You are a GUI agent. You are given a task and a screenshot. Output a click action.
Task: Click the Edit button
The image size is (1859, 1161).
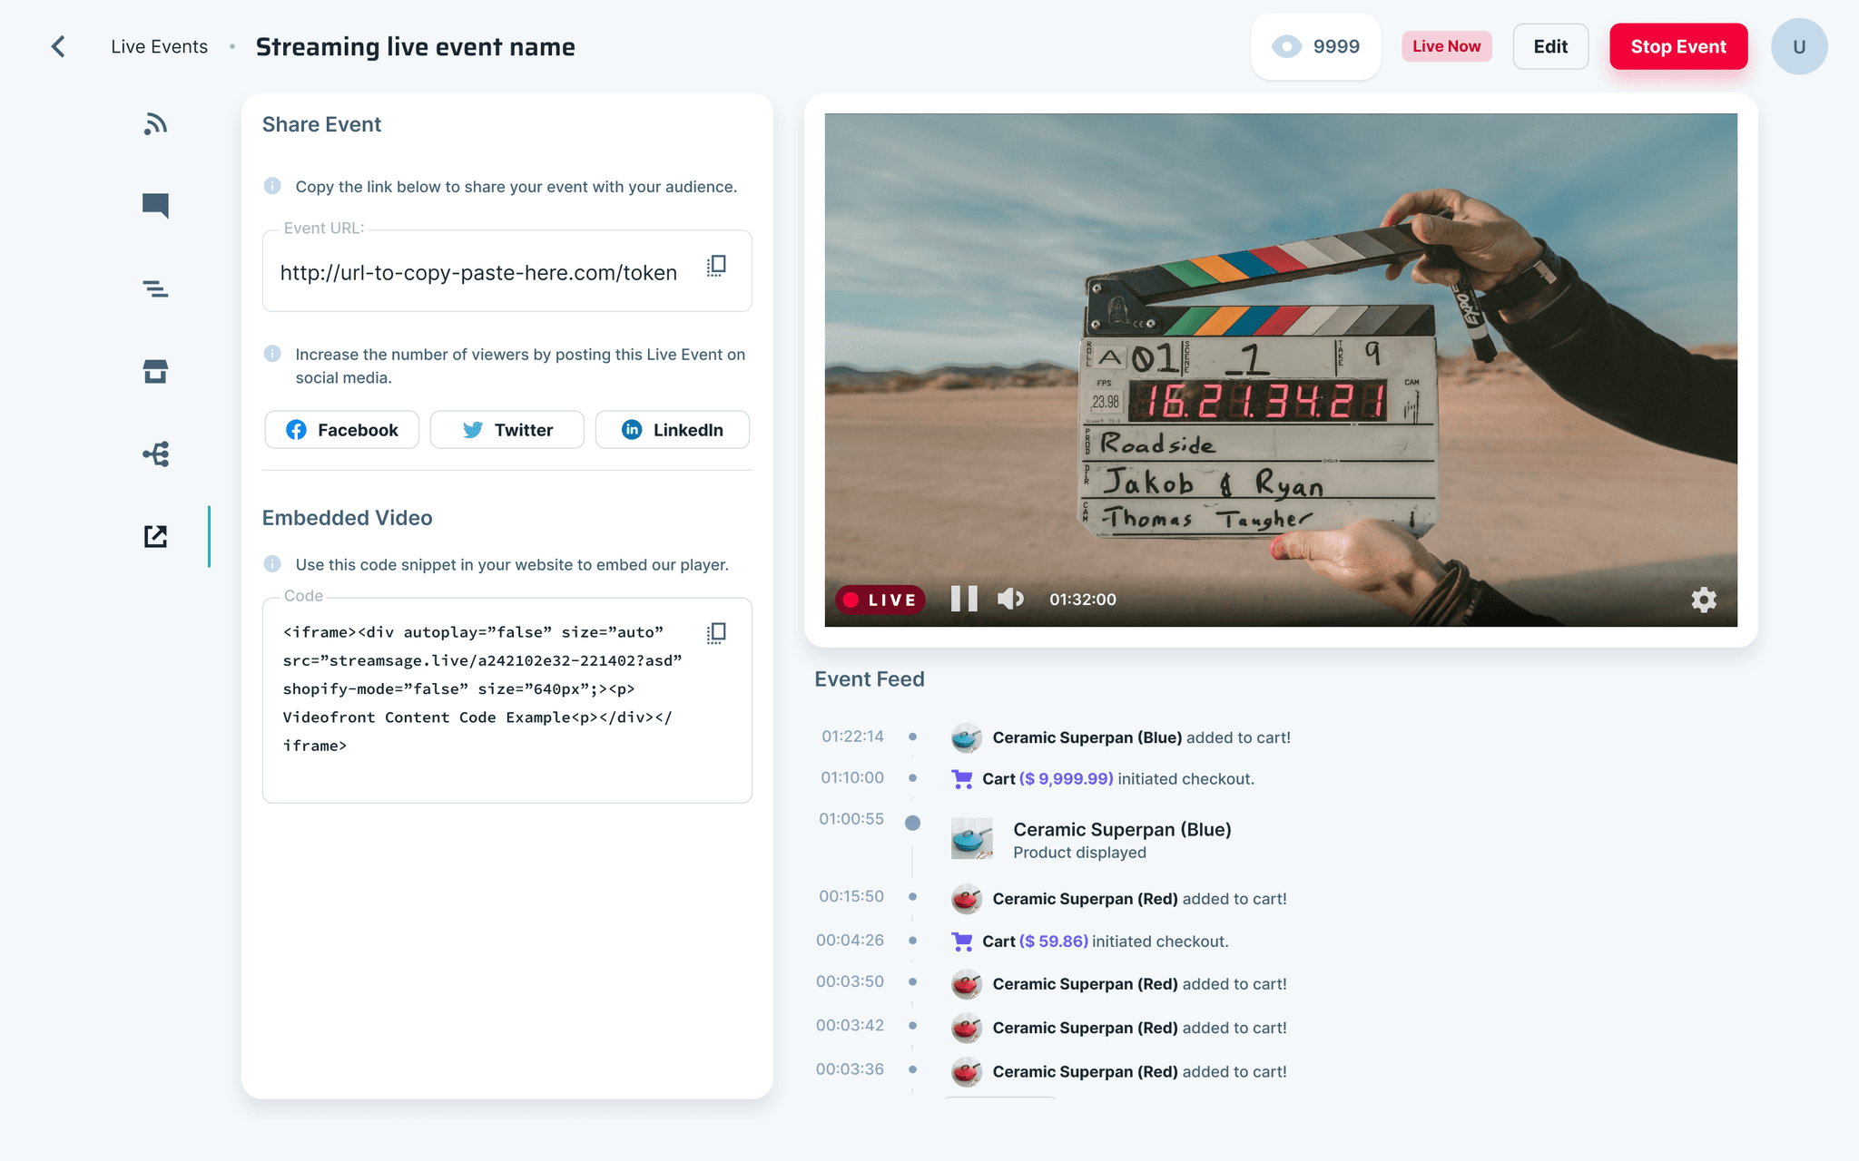click(1550, 46)
